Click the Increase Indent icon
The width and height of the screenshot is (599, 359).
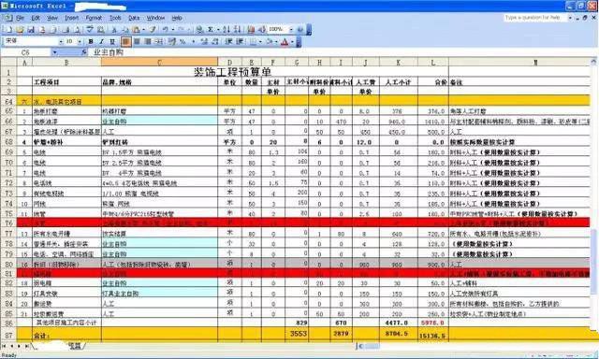tap(240, 41)
